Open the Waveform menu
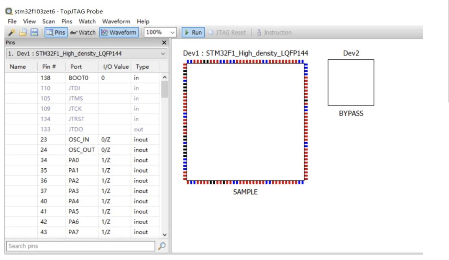This screenshot has width=449, height=260. 116,22
